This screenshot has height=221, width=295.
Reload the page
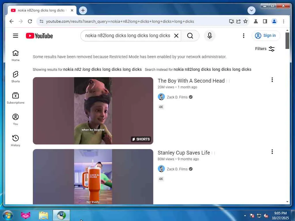[30, 21]
